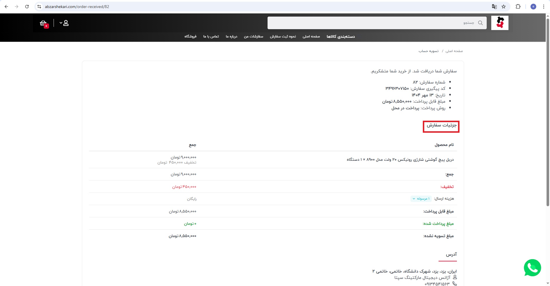This screenshot has height=286, width=550.
Task: Go back to previous page
Action: coord(6,7)
